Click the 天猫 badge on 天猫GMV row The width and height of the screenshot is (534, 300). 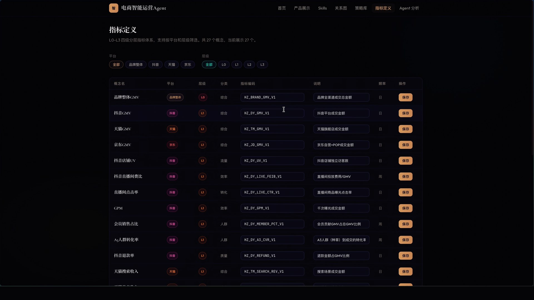click(172, 129)
